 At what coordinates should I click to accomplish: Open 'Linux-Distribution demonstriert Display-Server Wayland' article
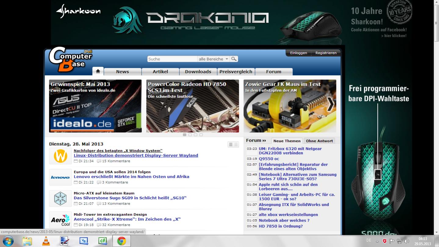point(136,155)
